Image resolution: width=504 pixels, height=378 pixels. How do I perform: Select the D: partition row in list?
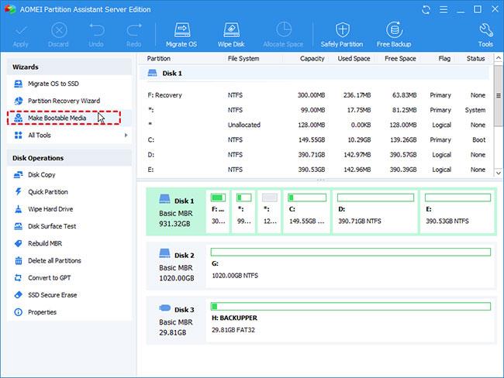coord(316,154)
